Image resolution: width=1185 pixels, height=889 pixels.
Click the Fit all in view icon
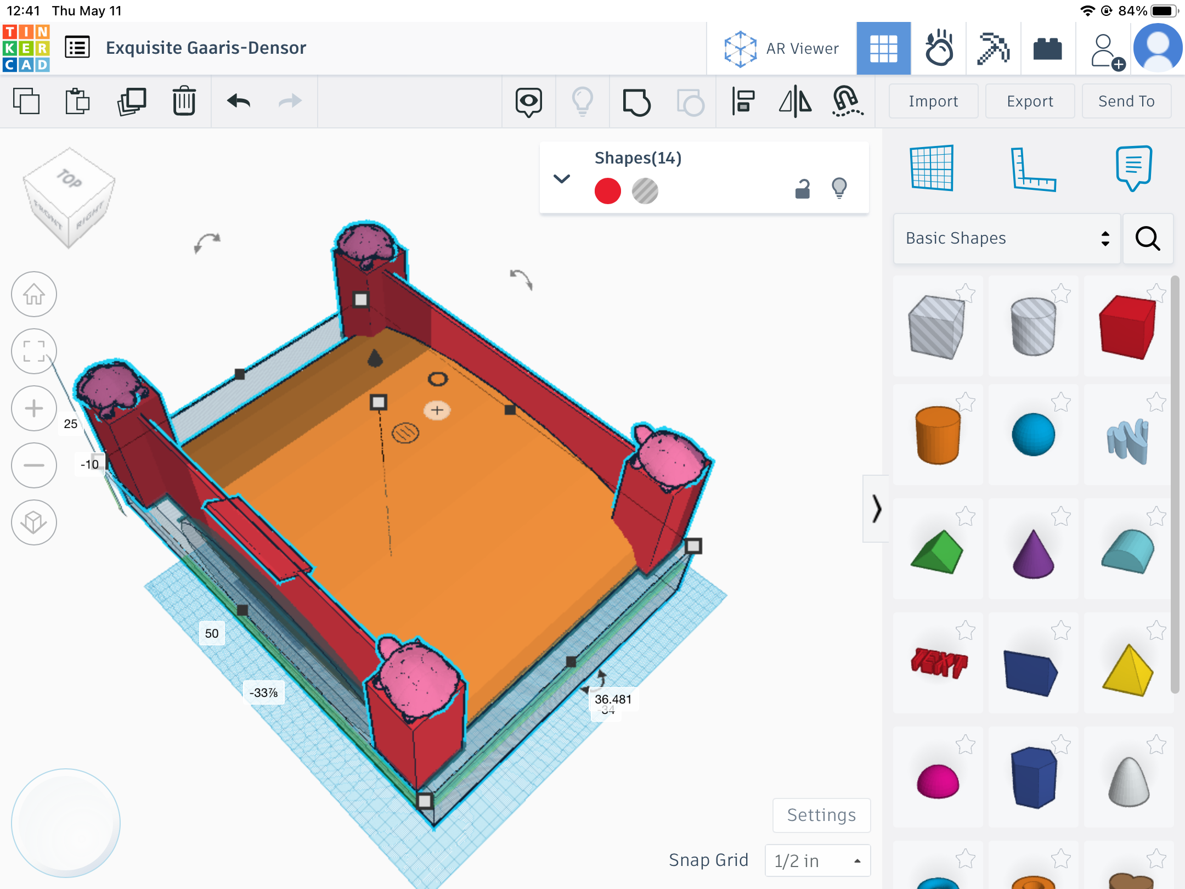point(34,351)
